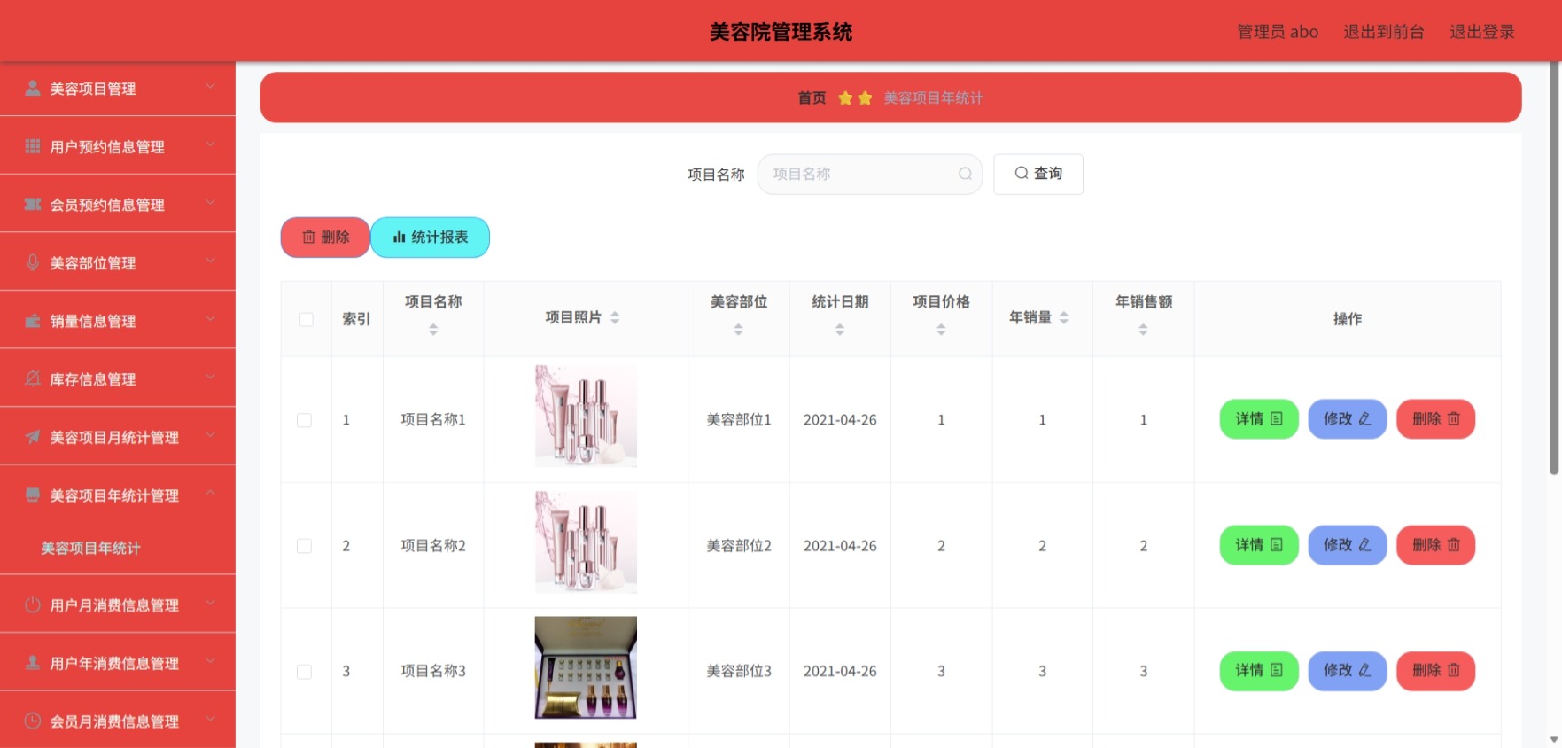This screenshot has width=1562, height=748.
Task: Click the 查询 search button
Action: 1038,174
